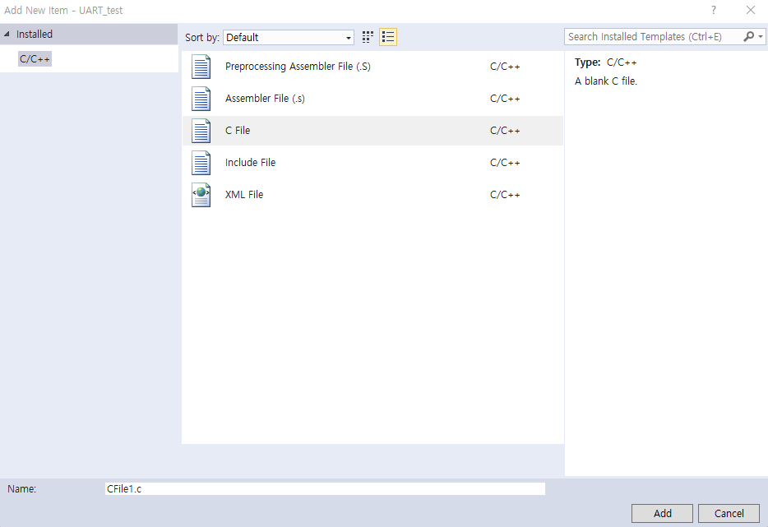Viewport: 768px width, 527px height.
Task: Select the XML File template
Action: (372, 195)
